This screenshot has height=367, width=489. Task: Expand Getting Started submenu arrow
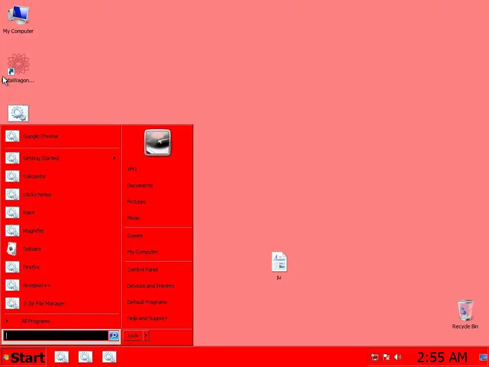pyautogui.click(x=115, y=158)
